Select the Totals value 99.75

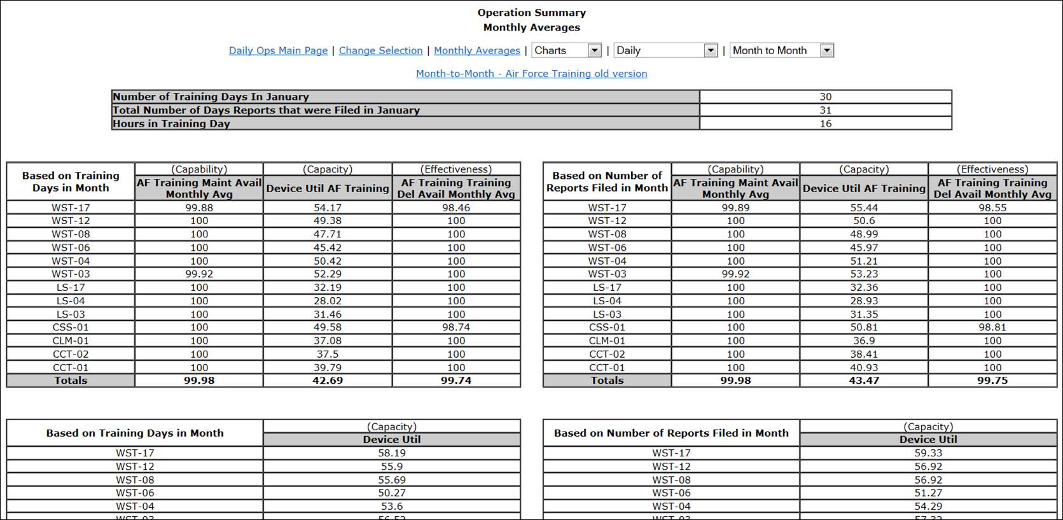point(992,381)
